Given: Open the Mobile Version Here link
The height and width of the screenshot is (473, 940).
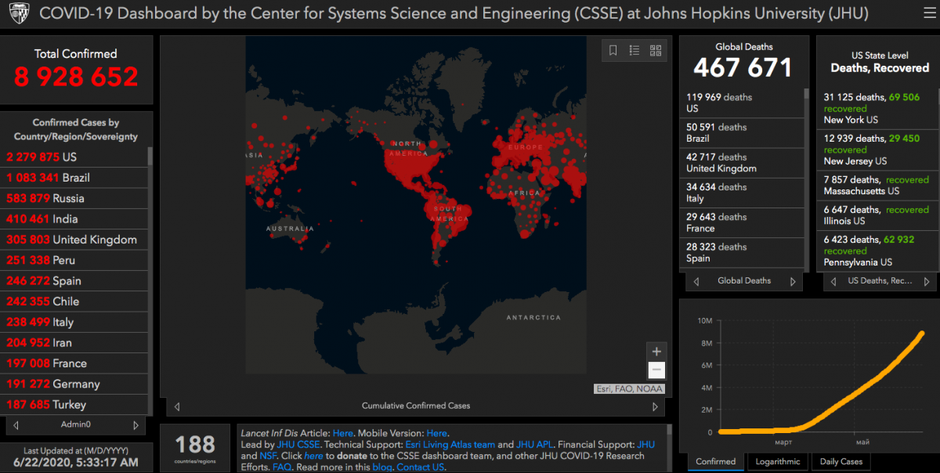Looking at the screenshot, I should [x=437, y=432].
